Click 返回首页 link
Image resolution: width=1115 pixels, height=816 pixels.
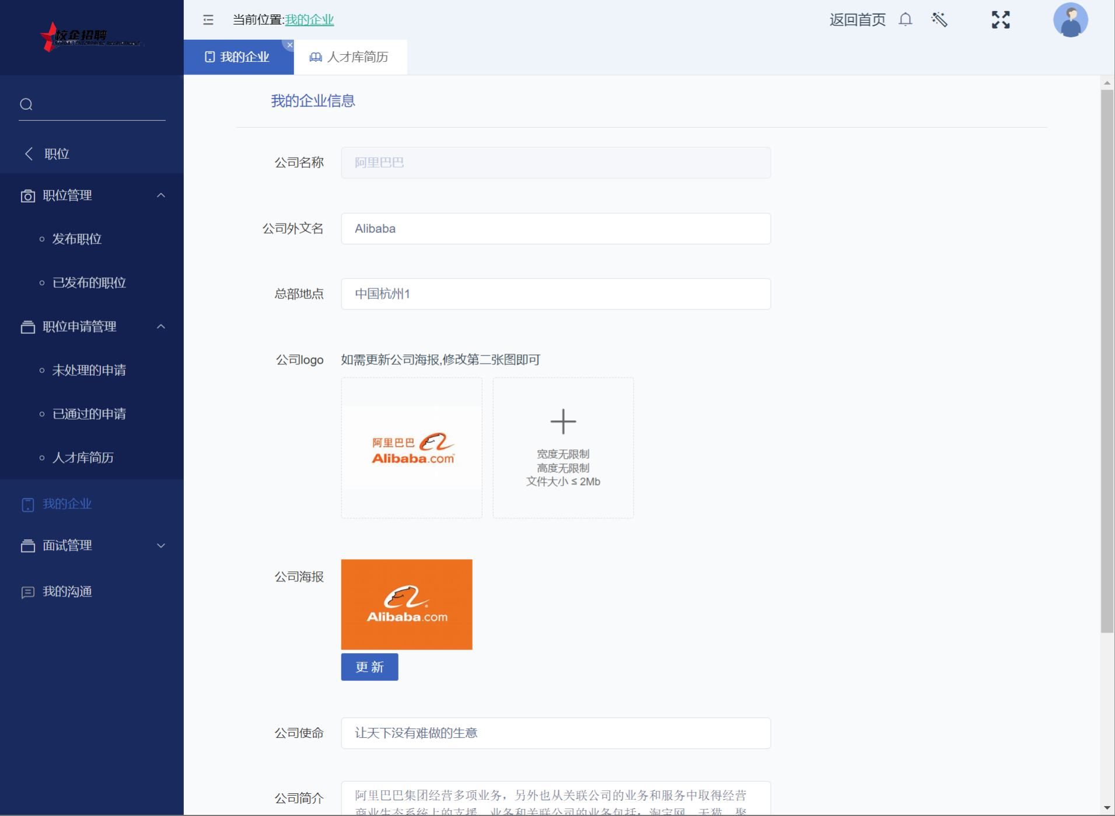[x=857, y=20]
